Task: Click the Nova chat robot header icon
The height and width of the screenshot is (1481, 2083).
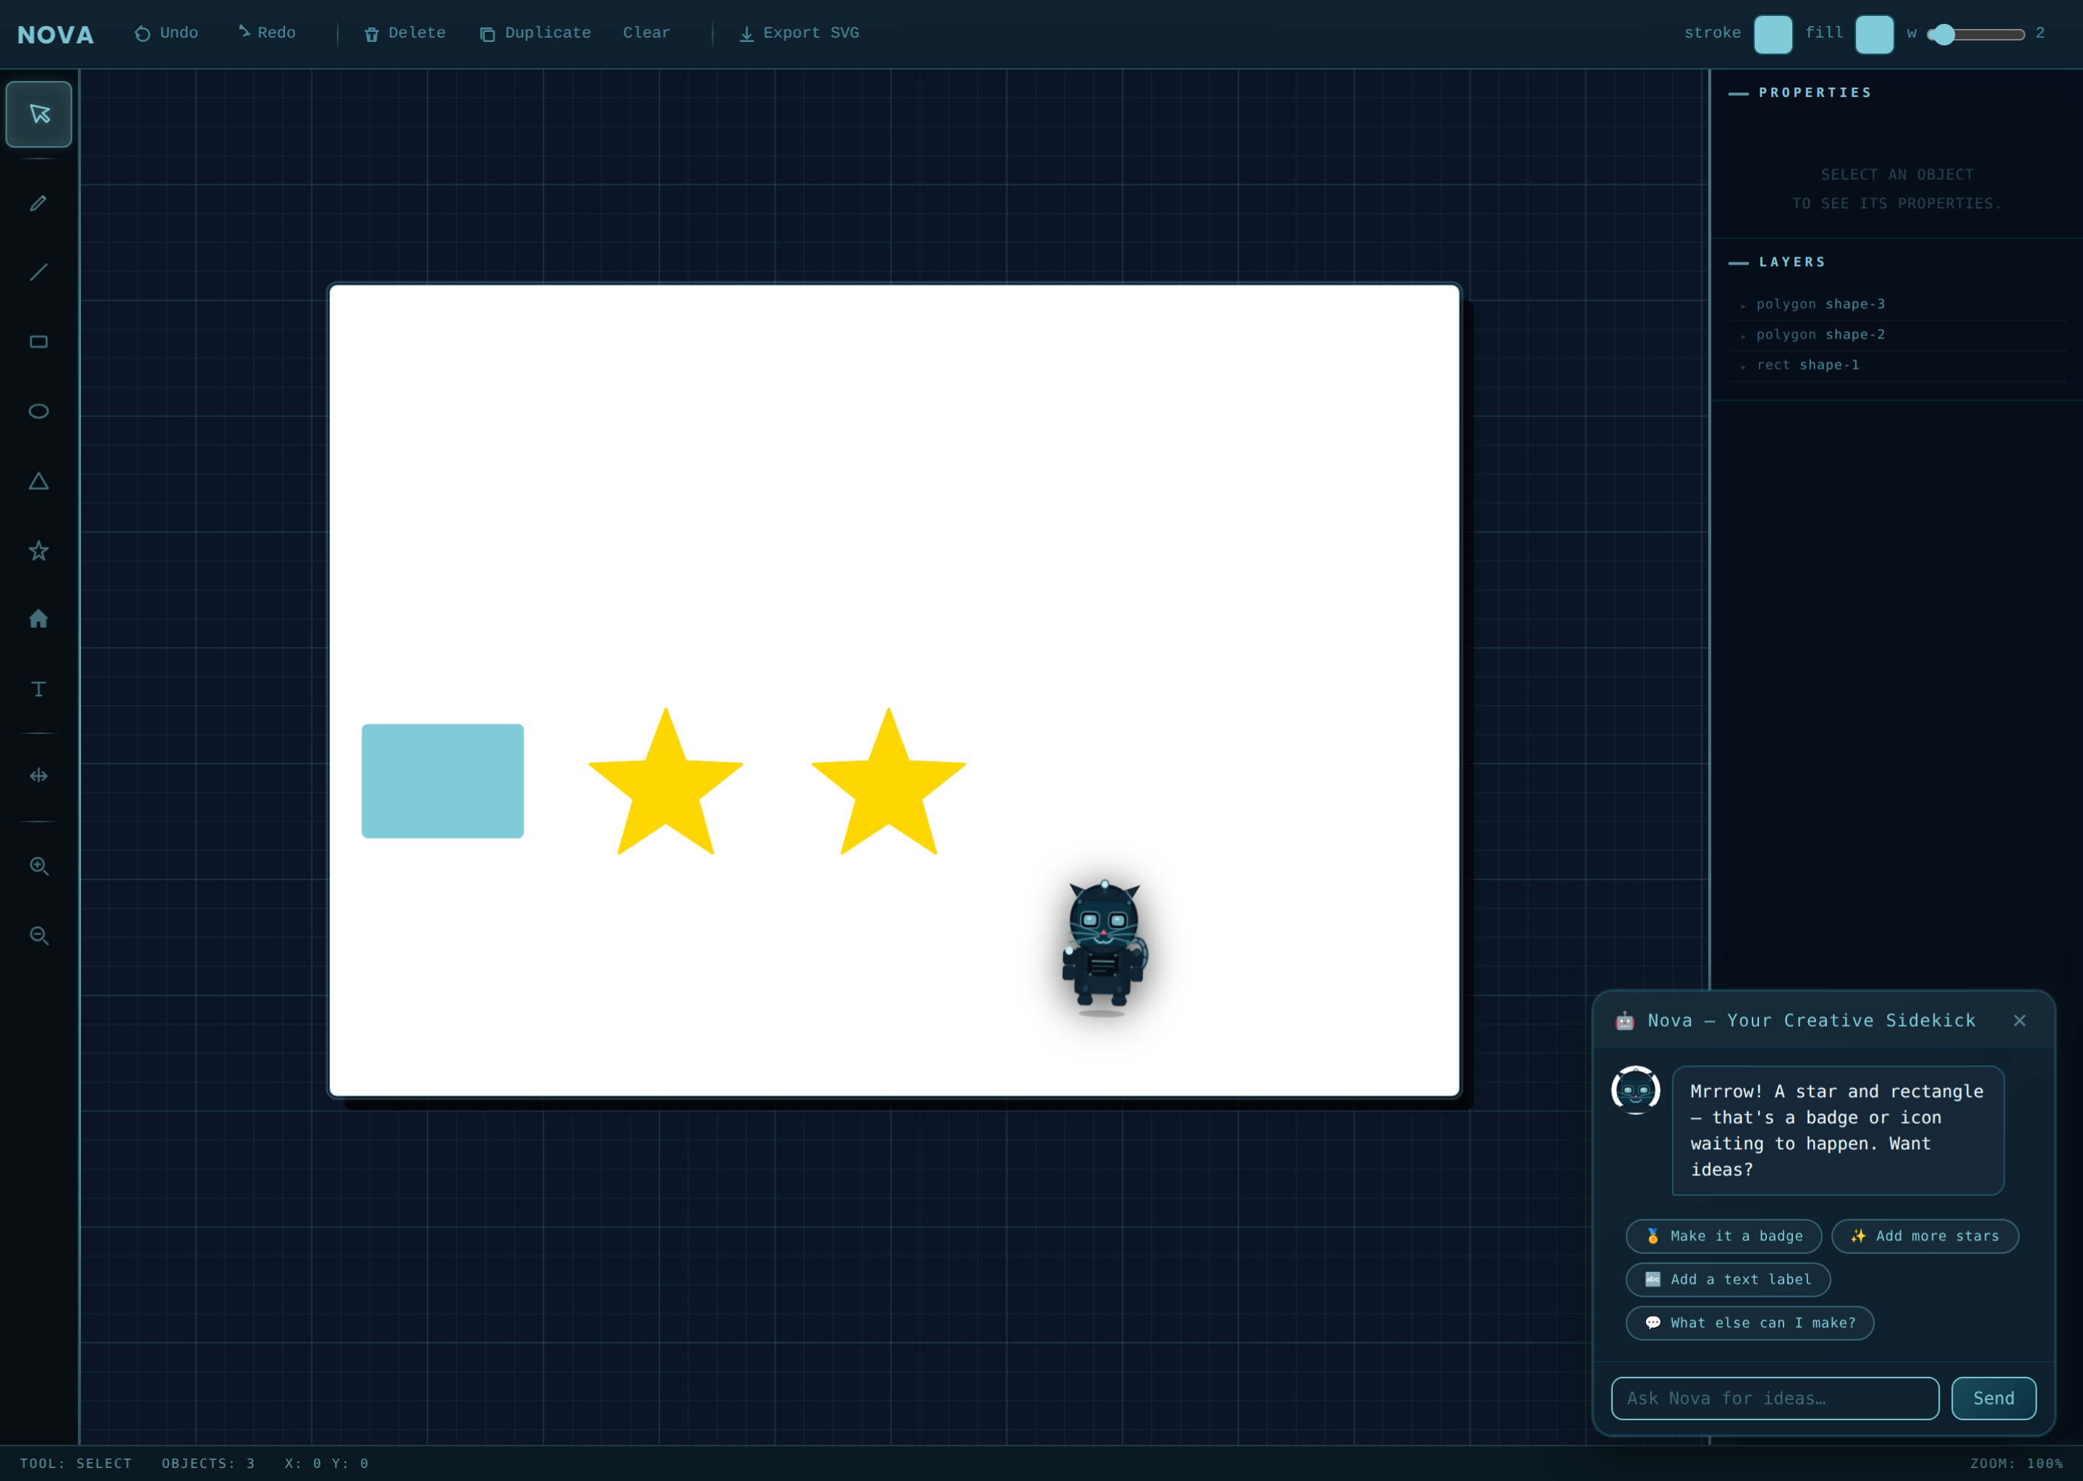Action: (x=1624, y=1021)
